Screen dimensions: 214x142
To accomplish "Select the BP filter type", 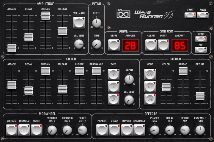I will coord(114,87).
